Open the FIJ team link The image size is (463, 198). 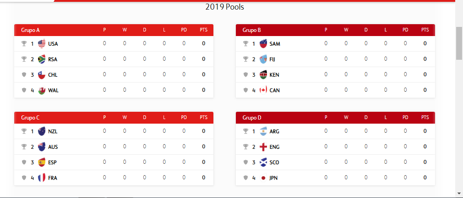coord(272,59)
